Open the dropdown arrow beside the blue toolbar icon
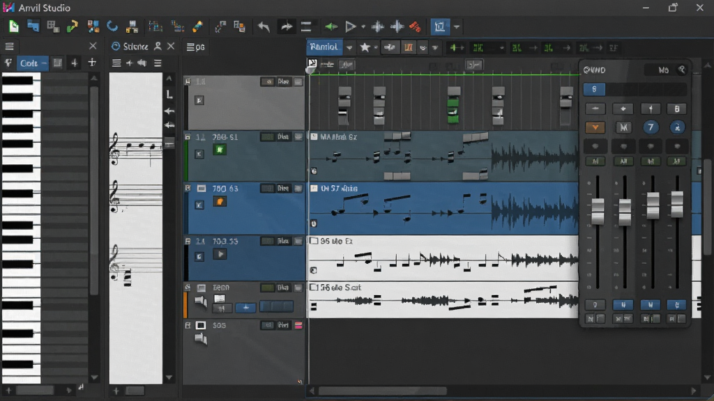 pyautogui.click(x=457, y=27)
